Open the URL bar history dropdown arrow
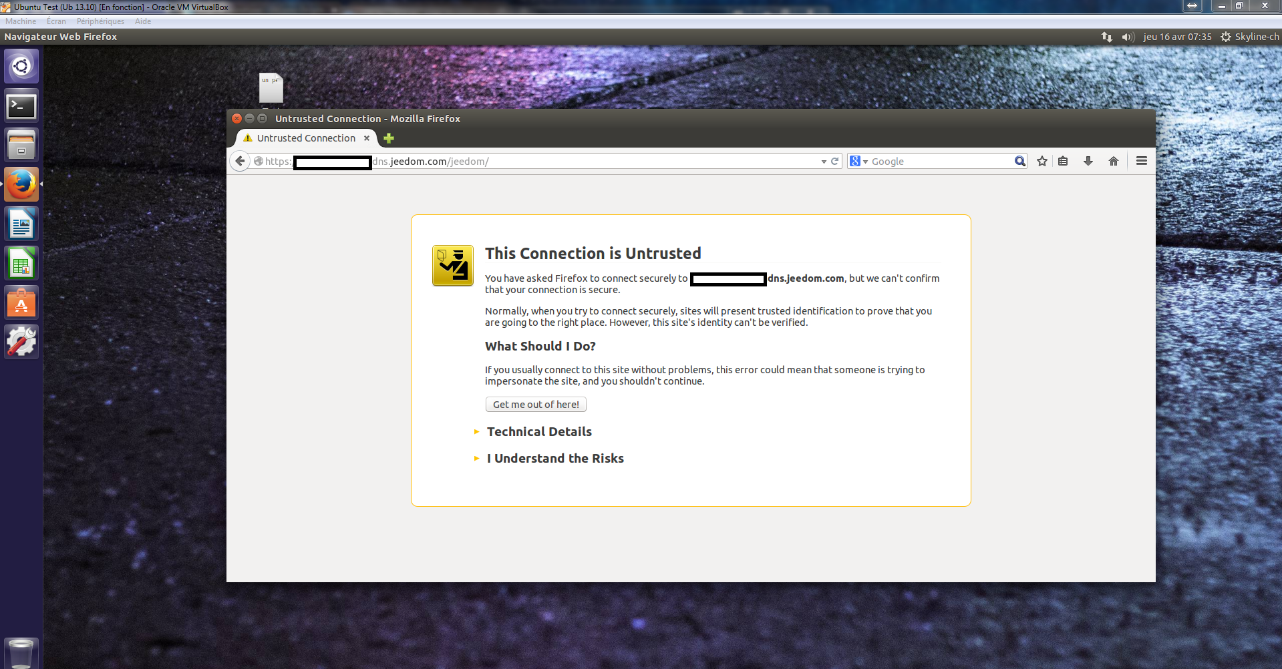This screenshot has width=1282, height=669. click(x=824, y=162)
